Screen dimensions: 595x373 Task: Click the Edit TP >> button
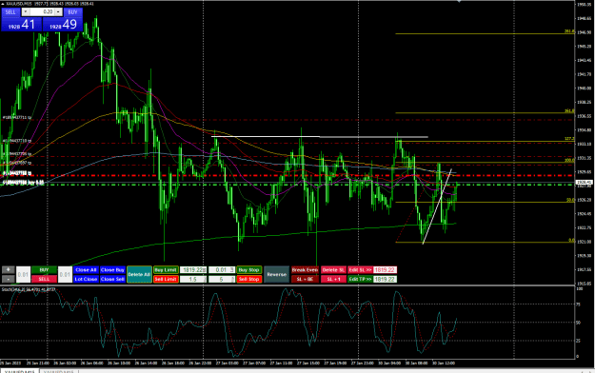pos(360,279)
